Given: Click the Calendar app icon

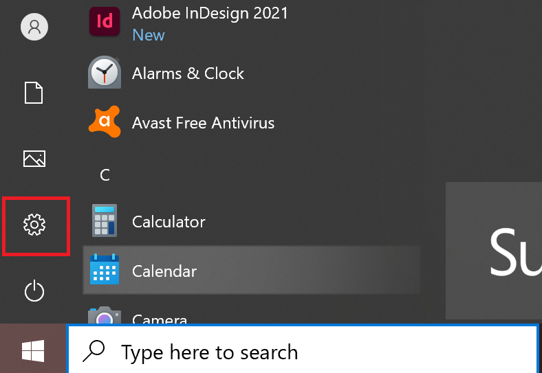Looking at the screenshot, I should click(x=105, y=269).
